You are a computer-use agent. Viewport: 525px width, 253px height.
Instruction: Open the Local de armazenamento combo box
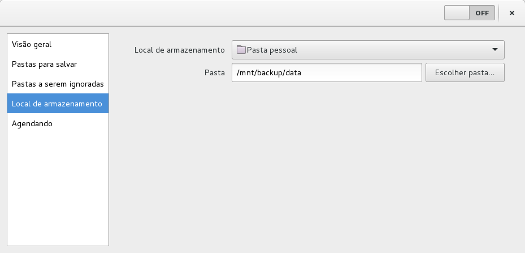click(x=367, y=50)
